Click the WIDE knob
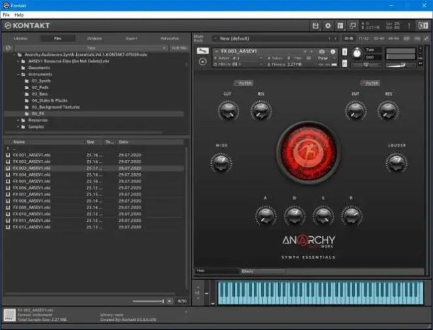Image resolution: width=433 pixels, height=330 pixels. pos(221,163)
